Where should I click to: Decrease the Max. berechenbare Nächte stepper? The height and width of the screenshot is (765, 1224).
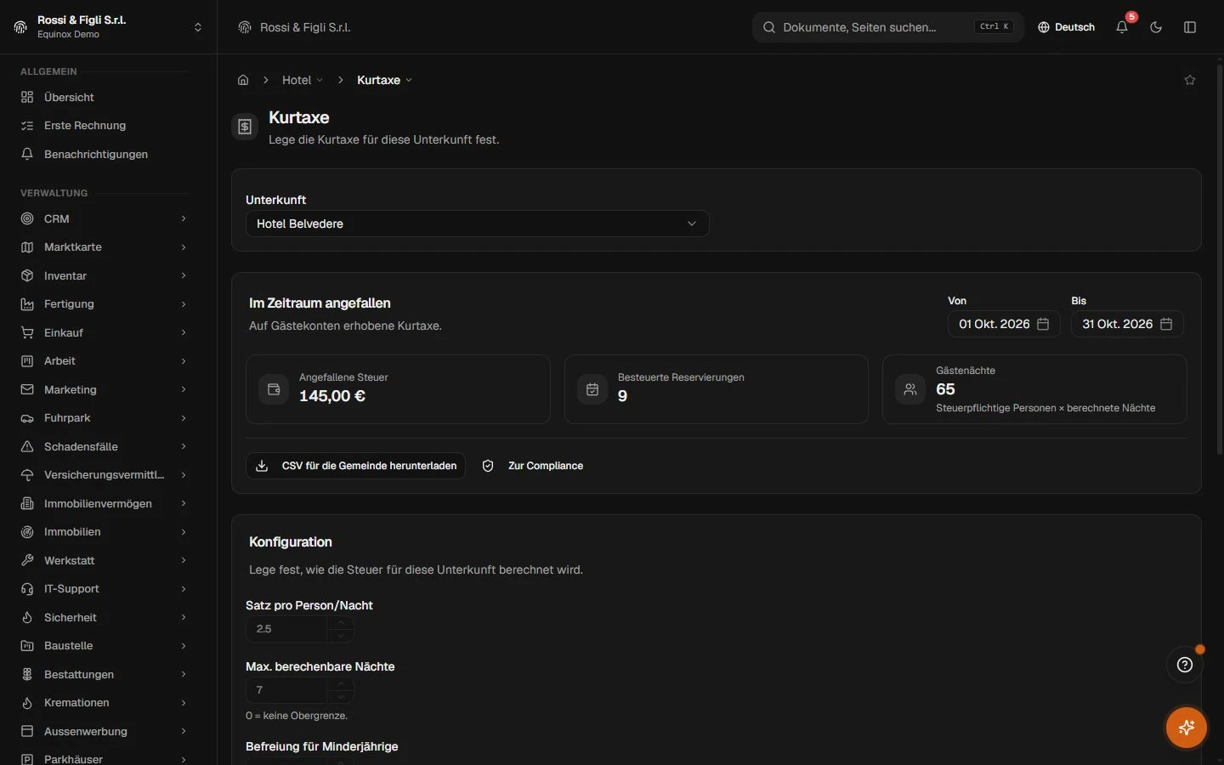point(341,697)
